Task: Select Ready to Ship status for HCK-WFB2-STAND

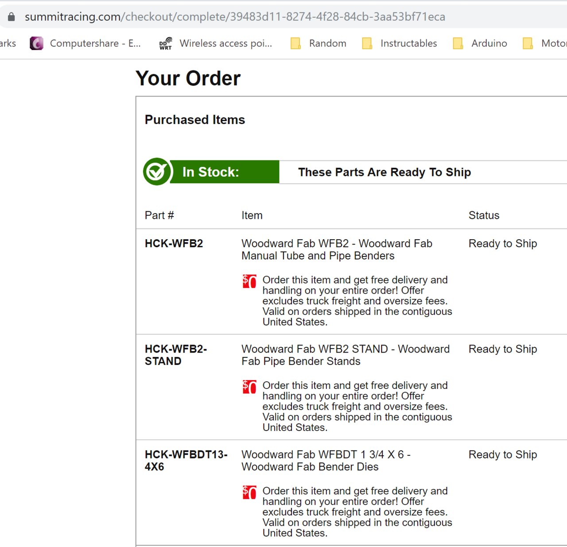Action: coord(503,349)
